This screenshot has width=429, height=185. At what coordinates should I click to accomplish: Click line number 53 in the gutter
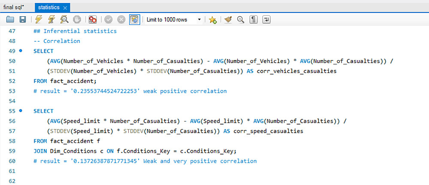(12, 91)
